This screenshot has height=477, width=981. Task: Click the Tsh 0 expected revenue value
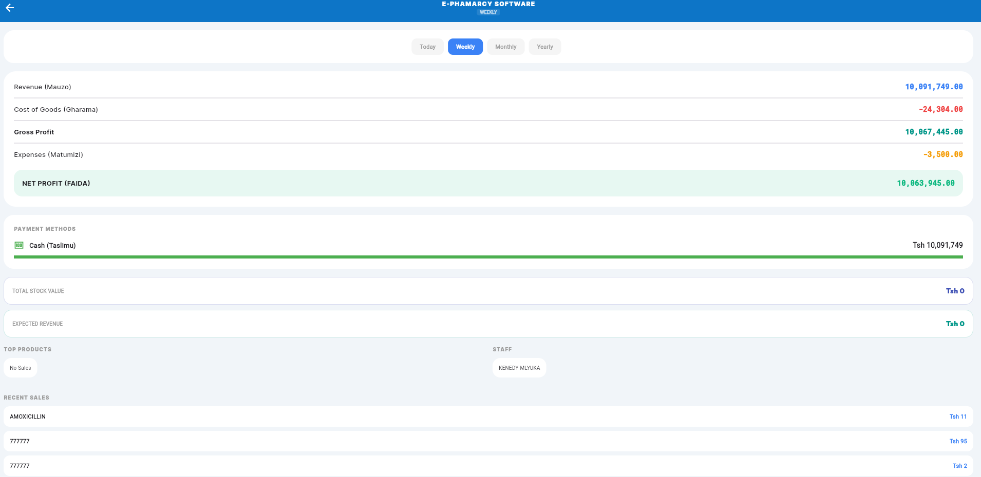point(955,324)
